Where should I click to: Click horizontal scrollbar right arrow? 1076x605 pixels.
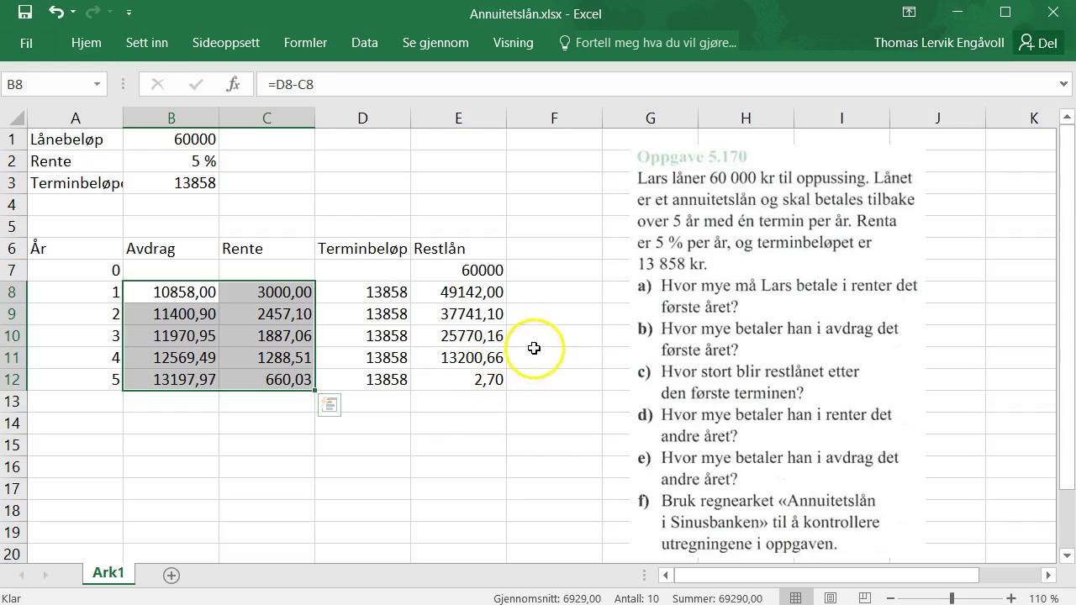(1048, 576)
